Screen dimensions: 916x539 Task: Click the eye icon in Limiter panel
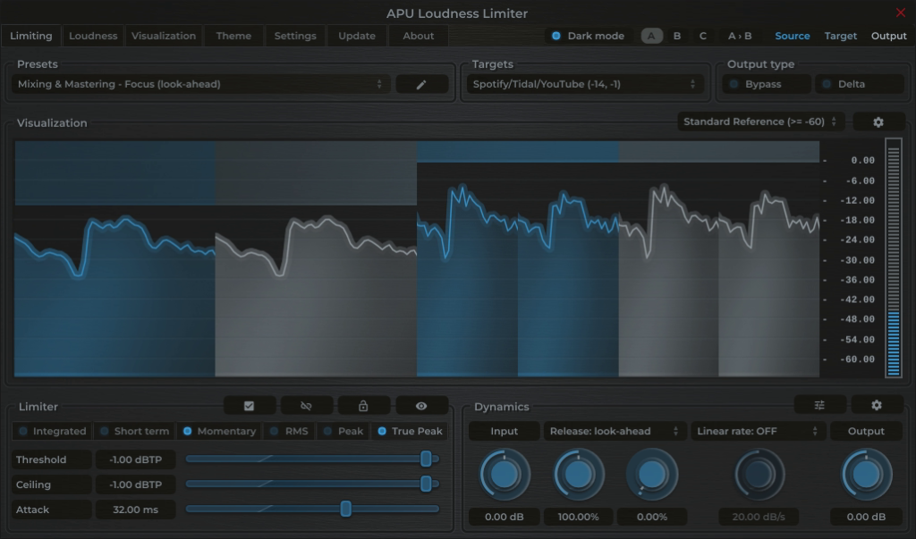[421, 405]
